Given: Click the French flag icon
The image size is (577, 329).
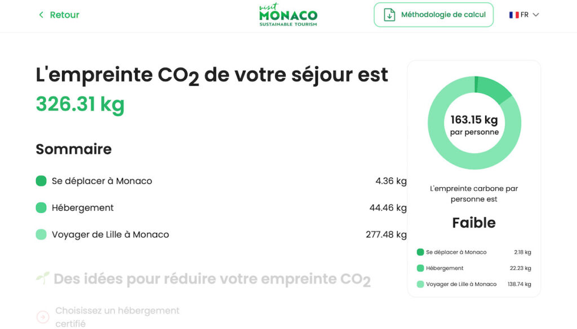Looking at the screenshot, I should [514, 15].
